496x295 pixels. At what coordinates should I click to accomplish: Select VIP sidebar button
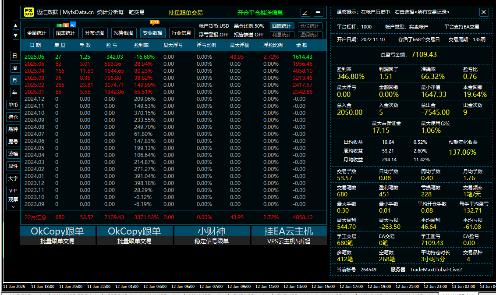tap(13, 191)
